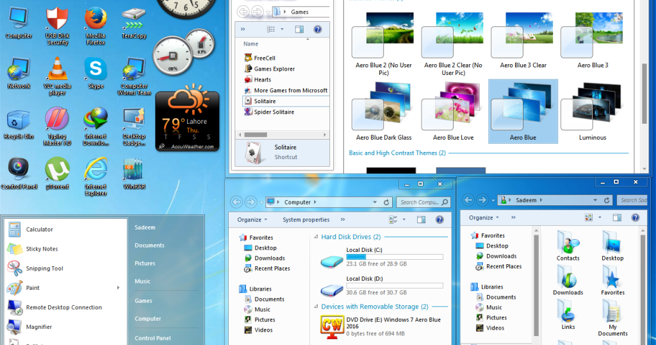The width and height of the screenshot is (656, 345).
Task: Select Spider Solitaire in Games list
Action: pos(274,112)
